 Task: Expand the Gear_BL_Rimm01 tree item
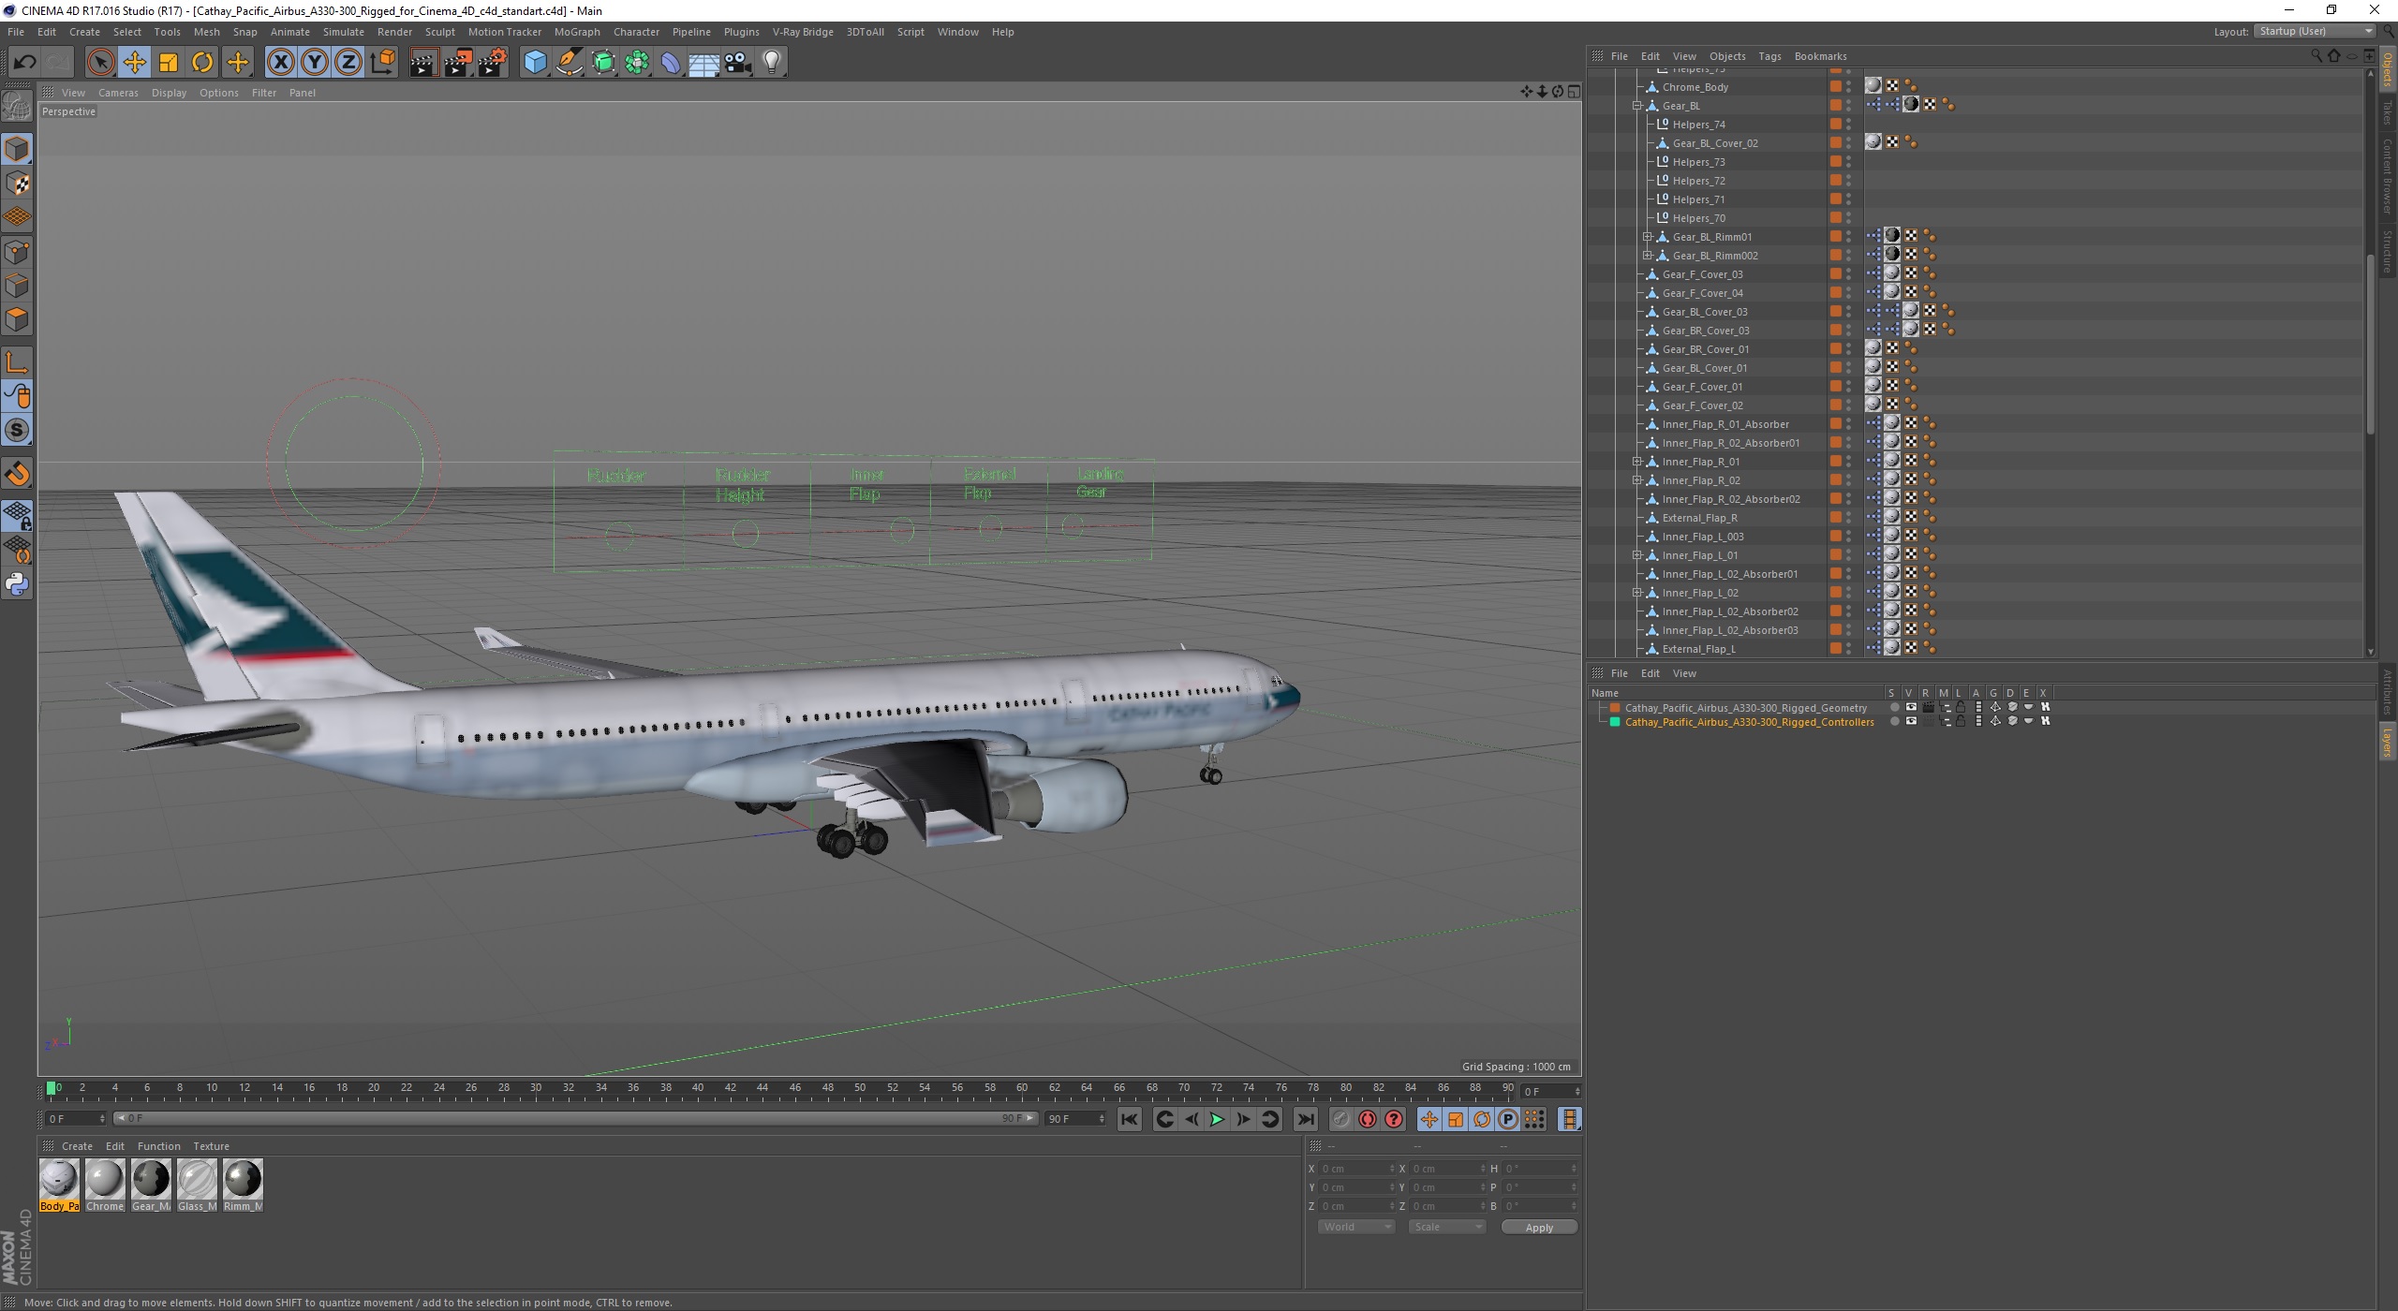click(x=1648, y=237)
